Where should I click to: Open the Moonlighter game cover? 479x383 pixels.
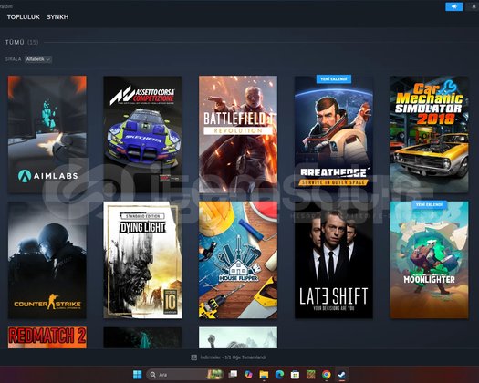(x=429, y=260)
